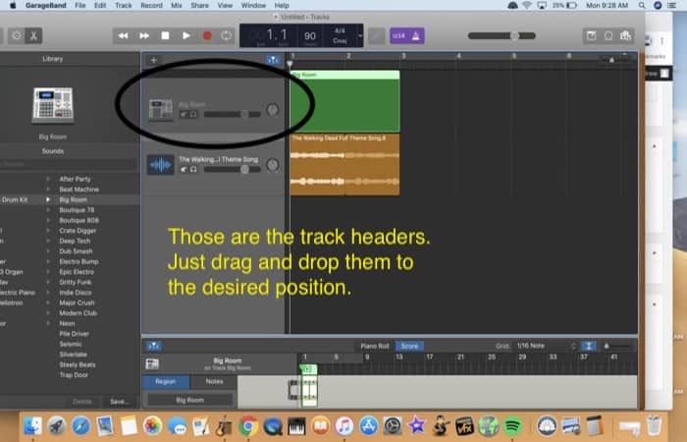Open the Share menu in menu bar
Viewport: 687px width, 442px height.
coord(199,5)
